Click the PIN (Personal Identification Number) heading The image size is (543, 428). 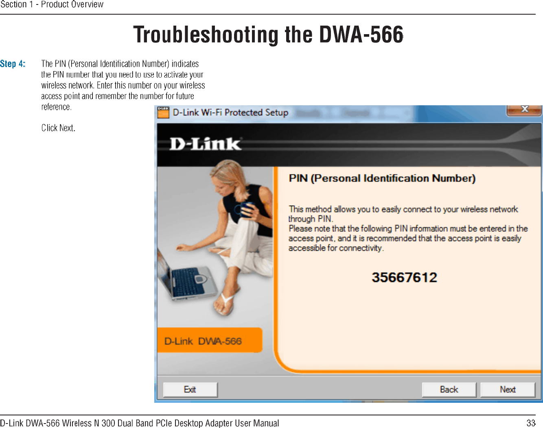pyautogui.click(x=382, y=178)
